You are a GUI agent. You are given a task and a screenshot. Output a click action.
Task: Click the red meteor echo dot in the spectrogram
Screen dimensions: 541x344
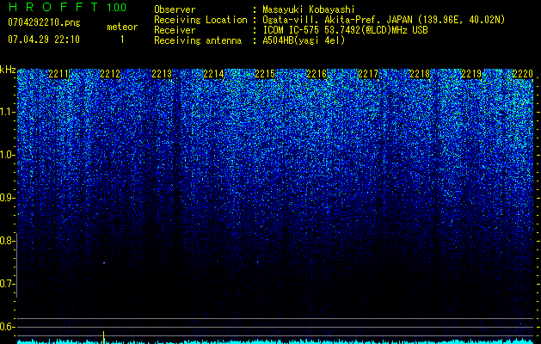[104, 263]
